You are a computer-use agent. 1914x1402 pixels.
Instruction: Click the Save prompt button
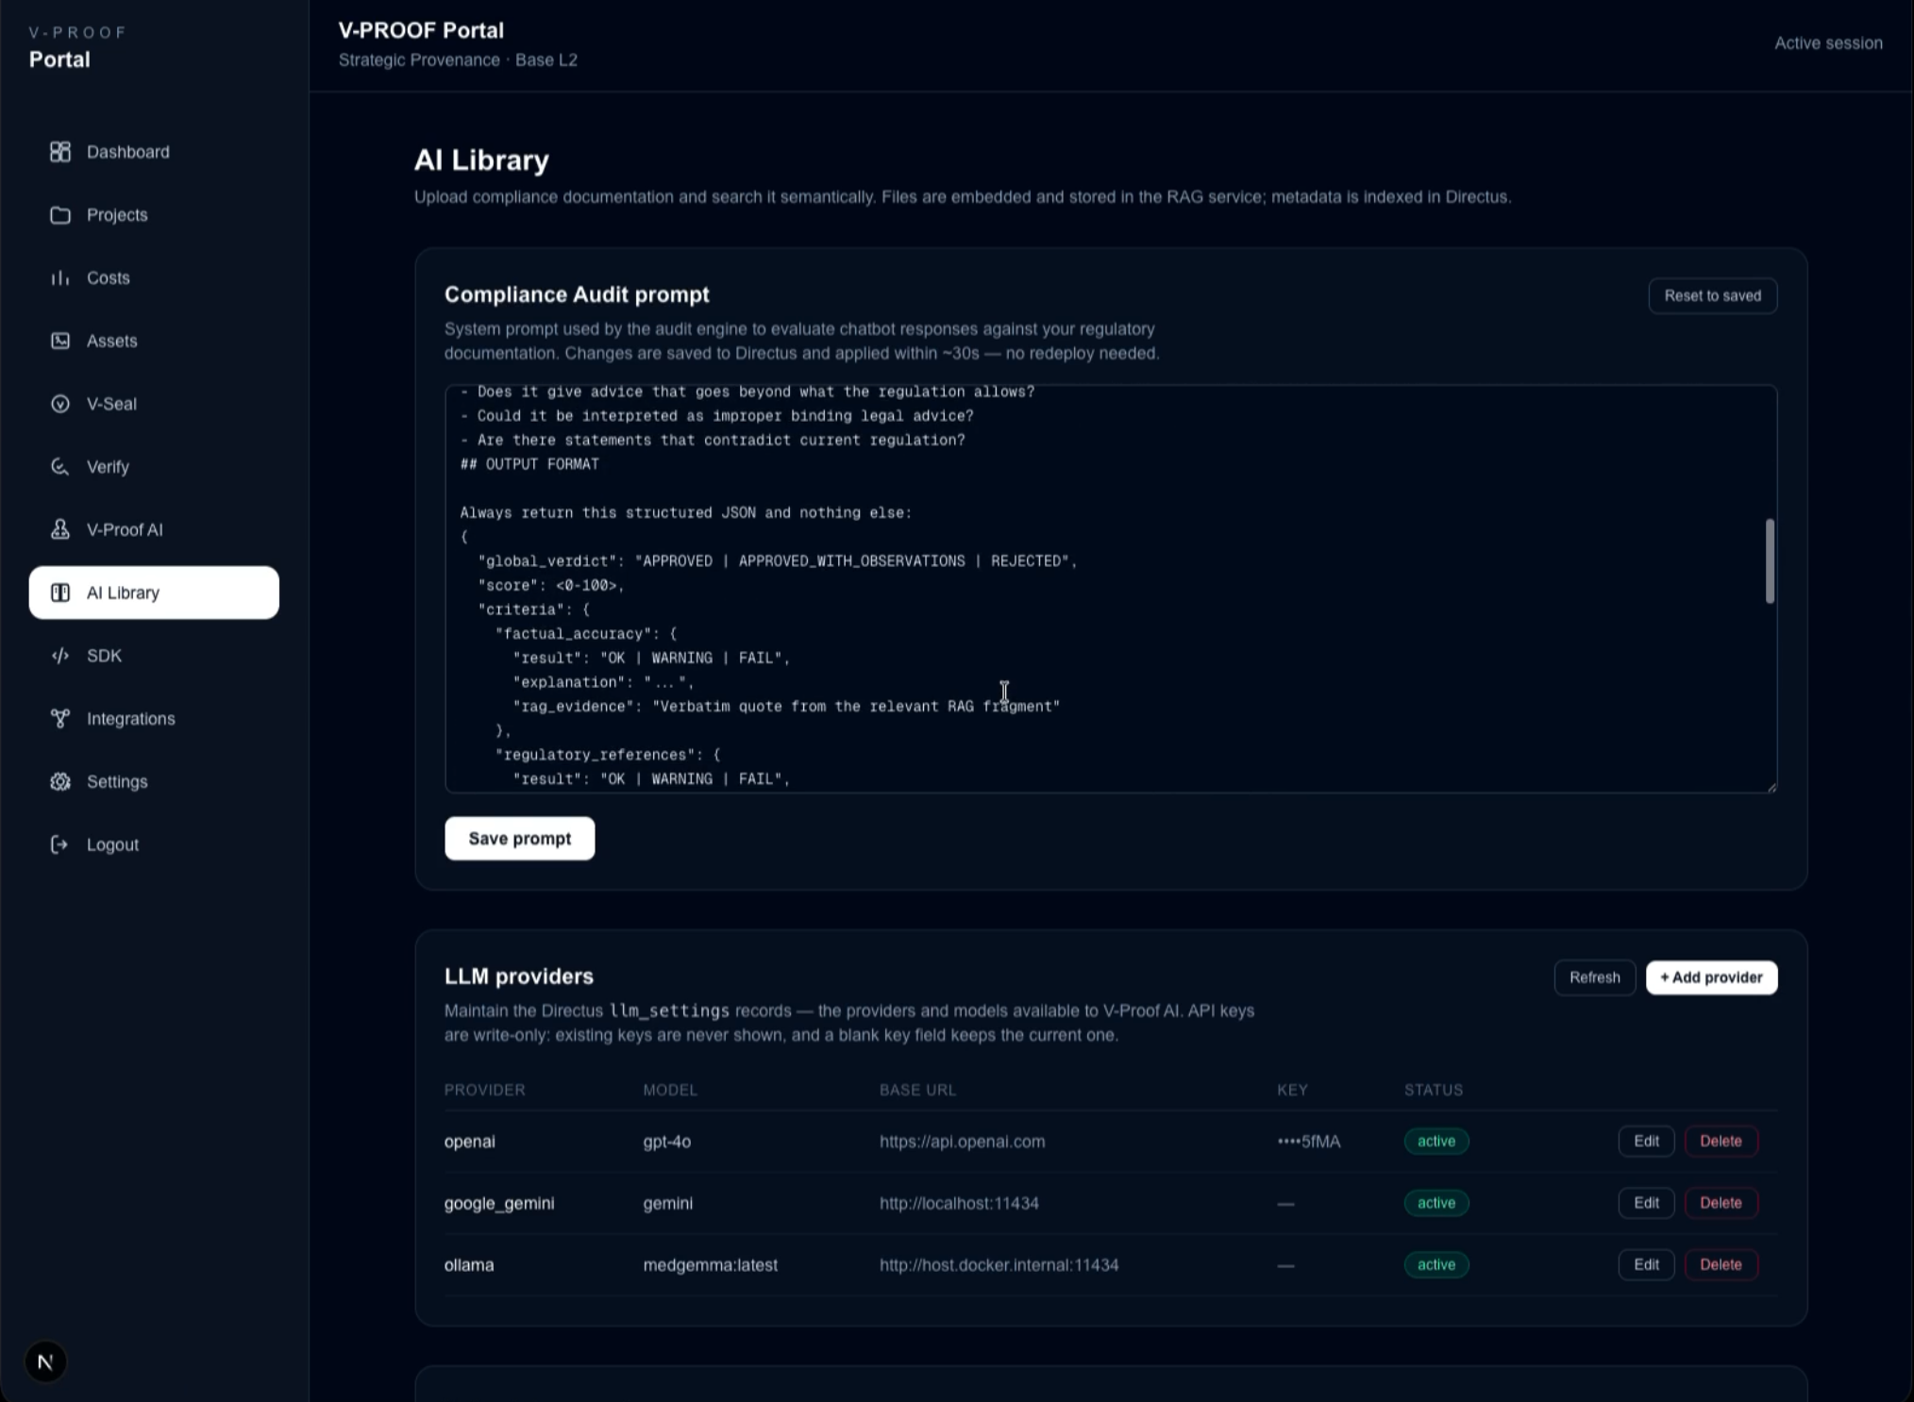coord(519,839)
